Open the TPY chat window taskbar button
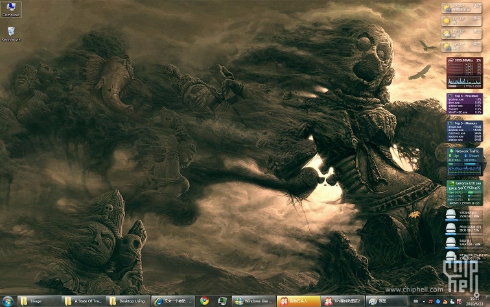The image size is (490, 307). click(343, 301)
